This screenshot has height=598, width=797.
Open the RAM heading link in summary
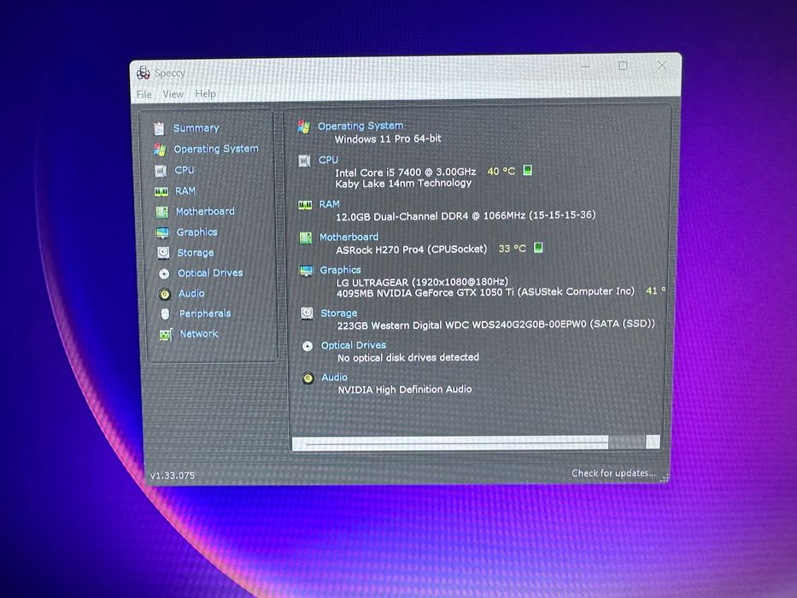tap(330, 204)
